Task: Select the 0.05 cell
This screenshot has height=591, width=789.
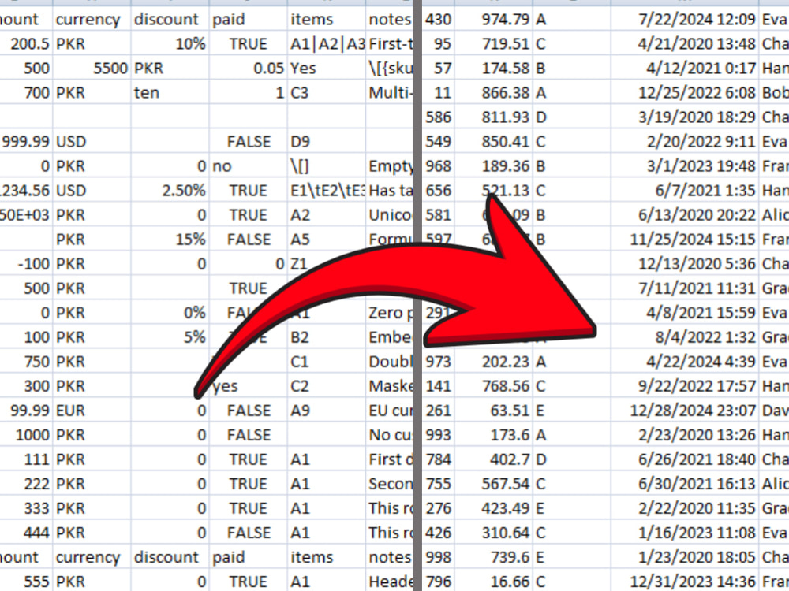Action: click(x=249, y=69)
